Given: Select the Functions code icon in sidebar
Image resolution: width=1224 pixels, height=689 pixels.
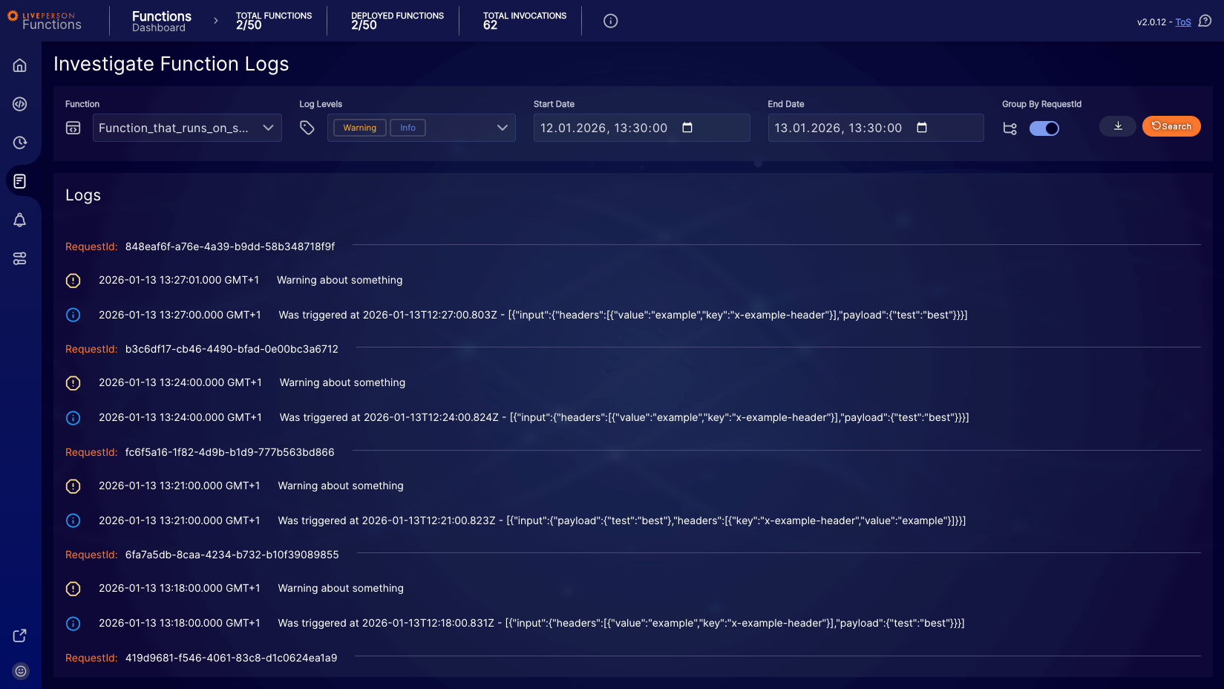Looking at the screenshot, I should 19,104.
